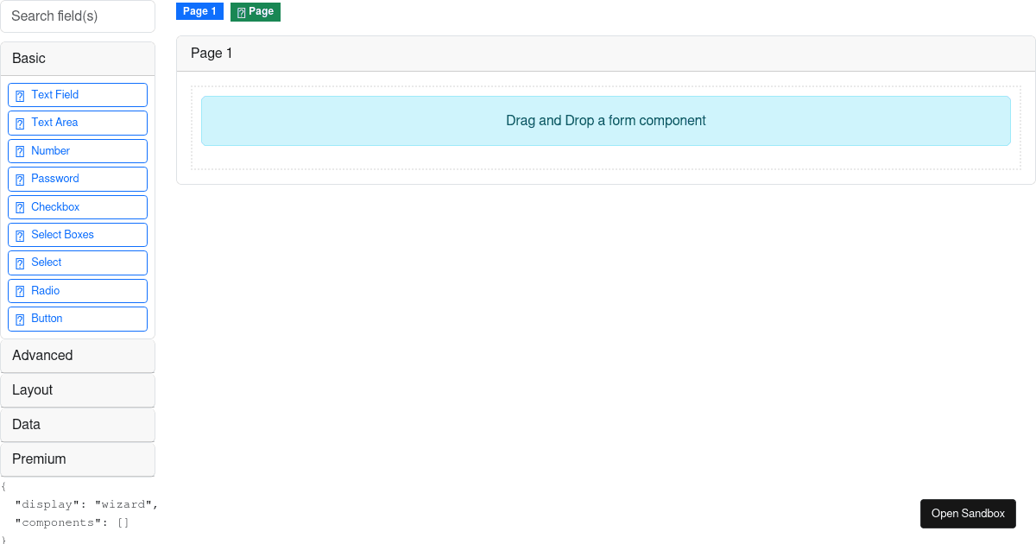Switch to the Page 1 tab
This screenshot has height=544, width=1036.
(x=199, y=11)
